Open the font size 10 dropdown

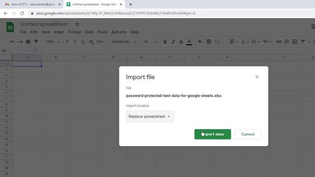click(150, 42)
